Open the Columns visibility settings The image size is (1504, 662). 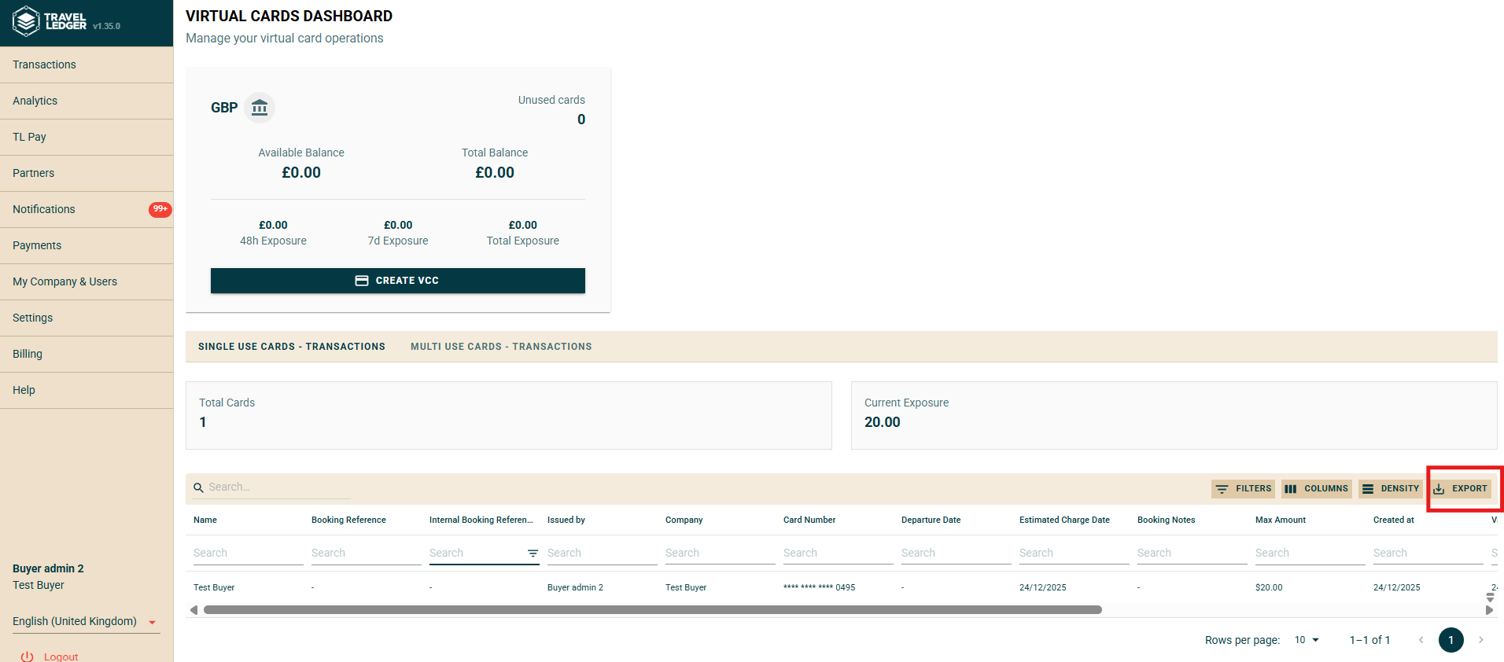[1316, 488]
